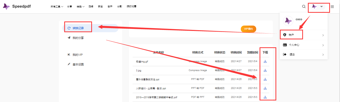Expand the 转换 menu
340x102 pixels.
80,7
